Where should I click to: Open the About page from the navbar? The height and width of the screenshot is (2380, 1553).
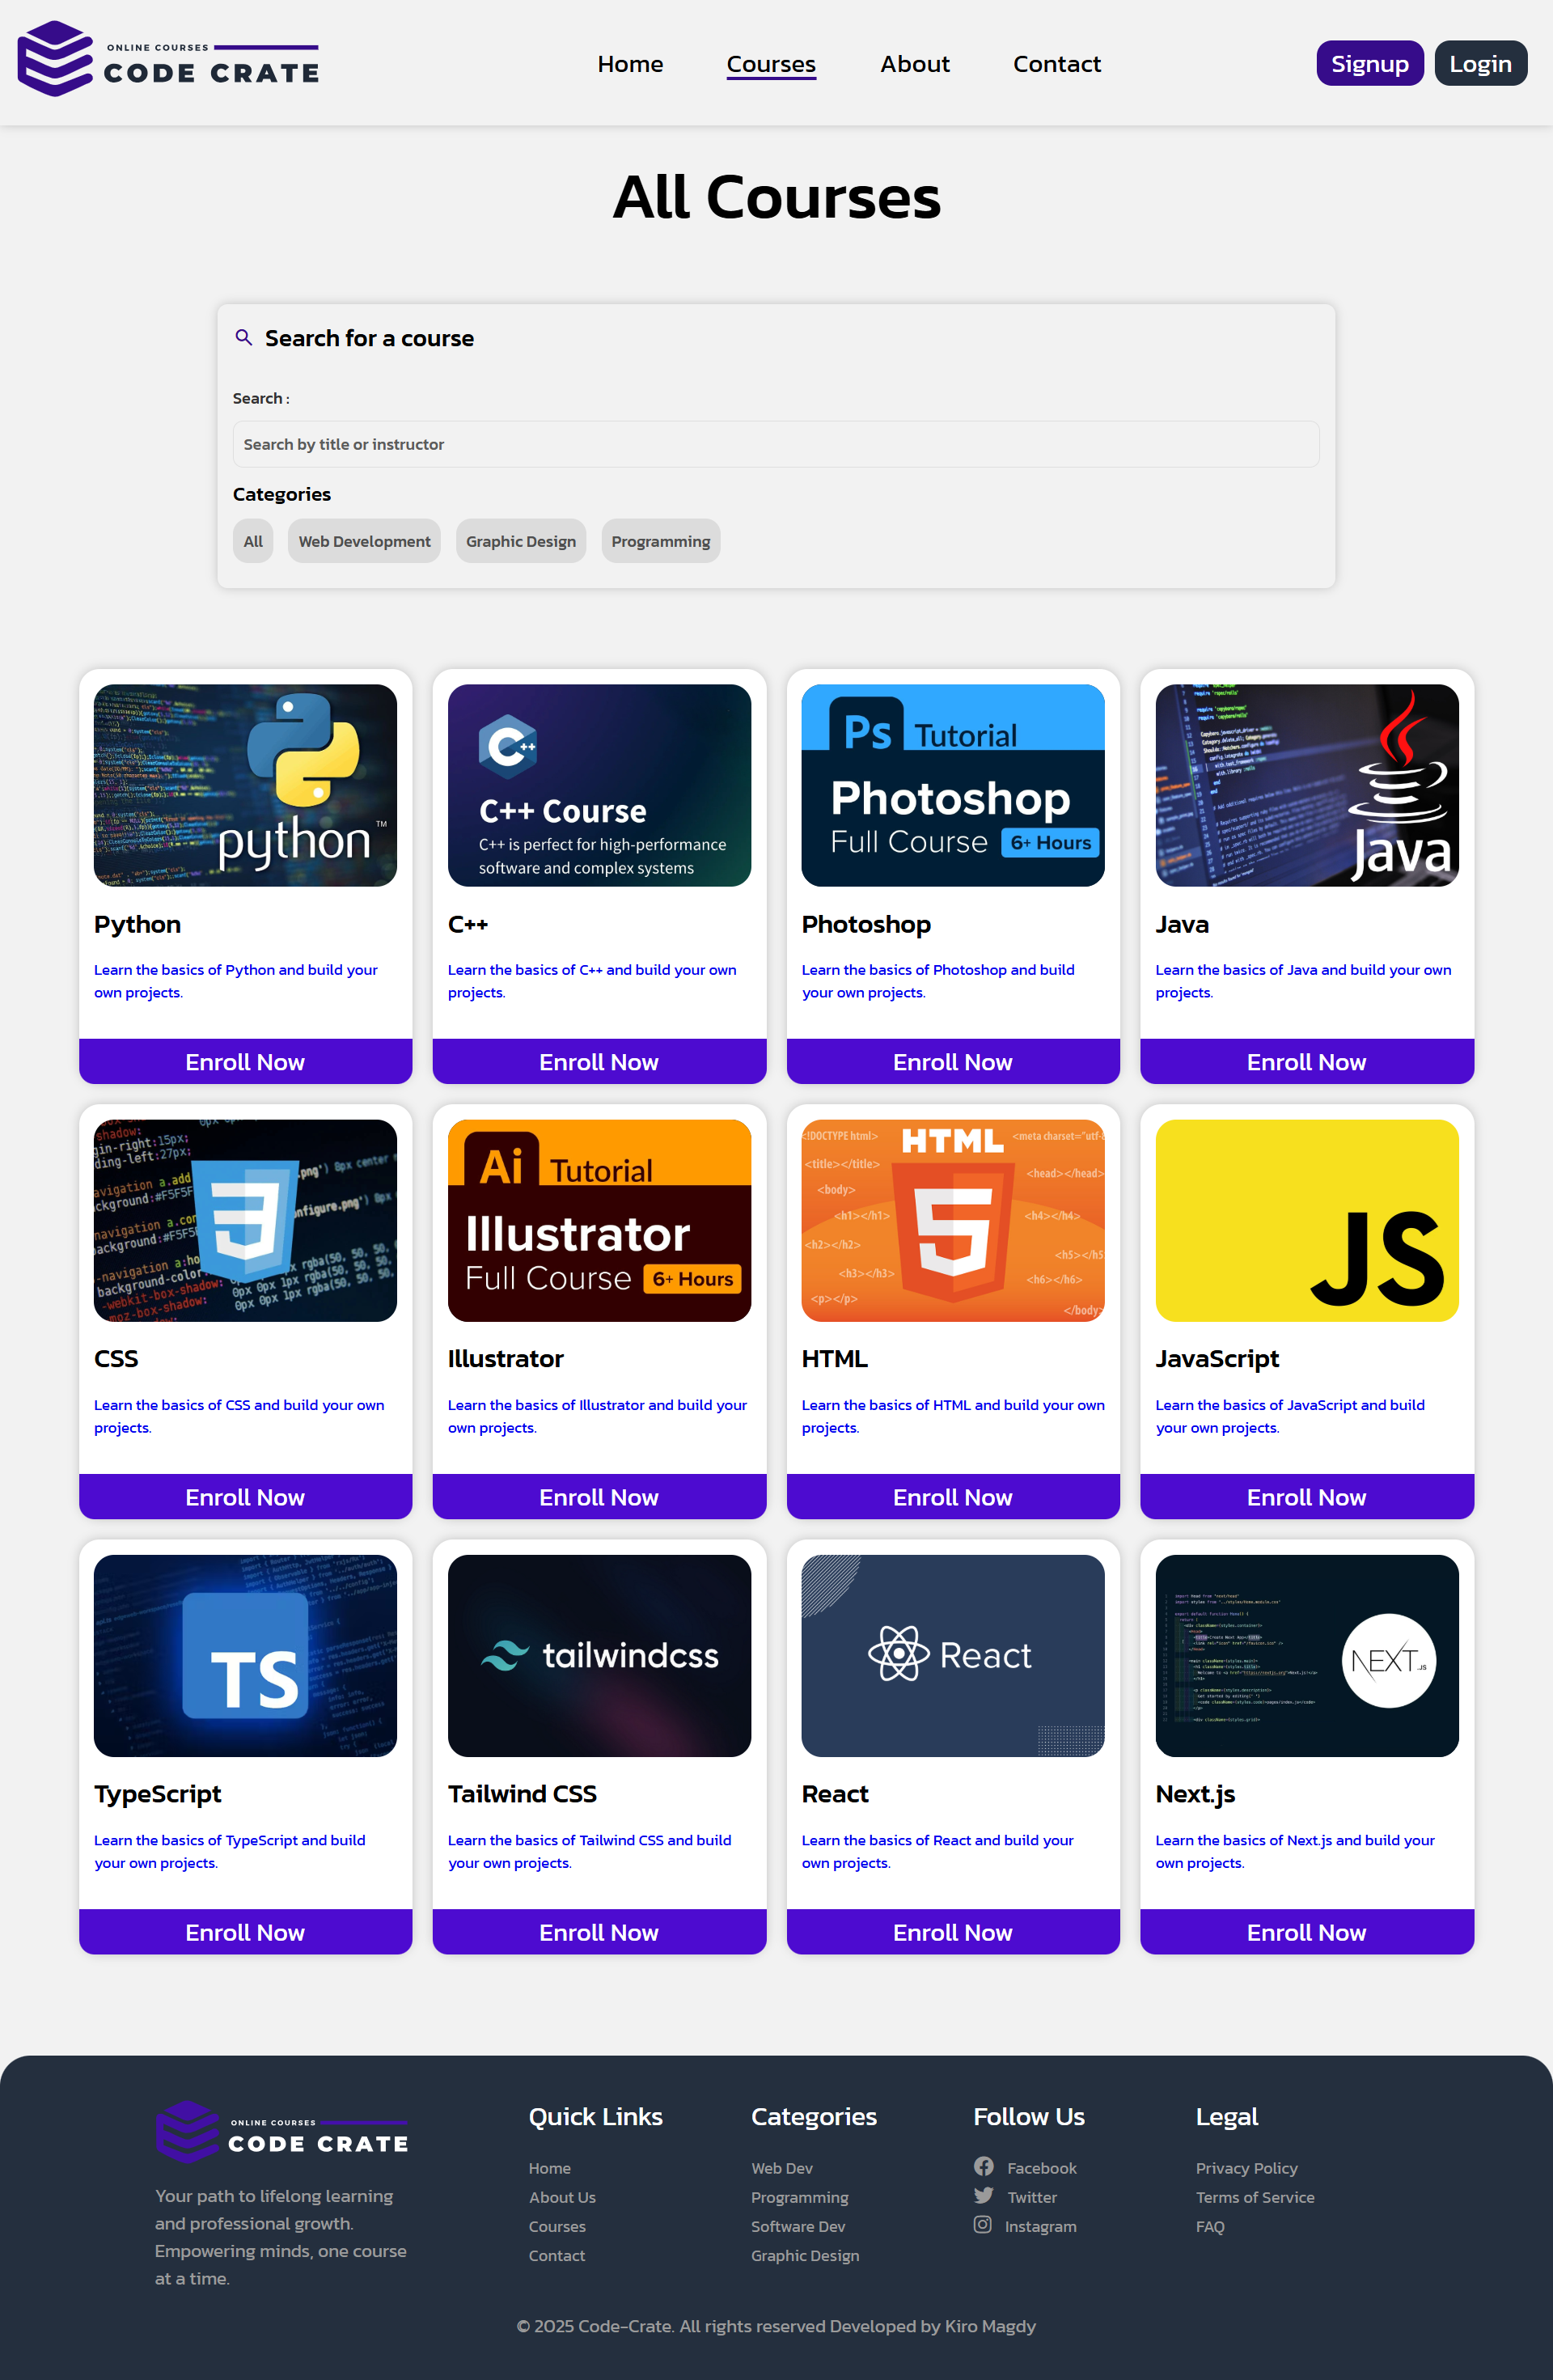point(914,63)
